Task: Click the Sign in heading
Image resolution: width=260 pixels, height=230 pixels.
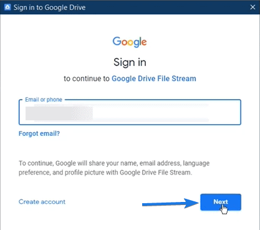Action: point(130,62)
